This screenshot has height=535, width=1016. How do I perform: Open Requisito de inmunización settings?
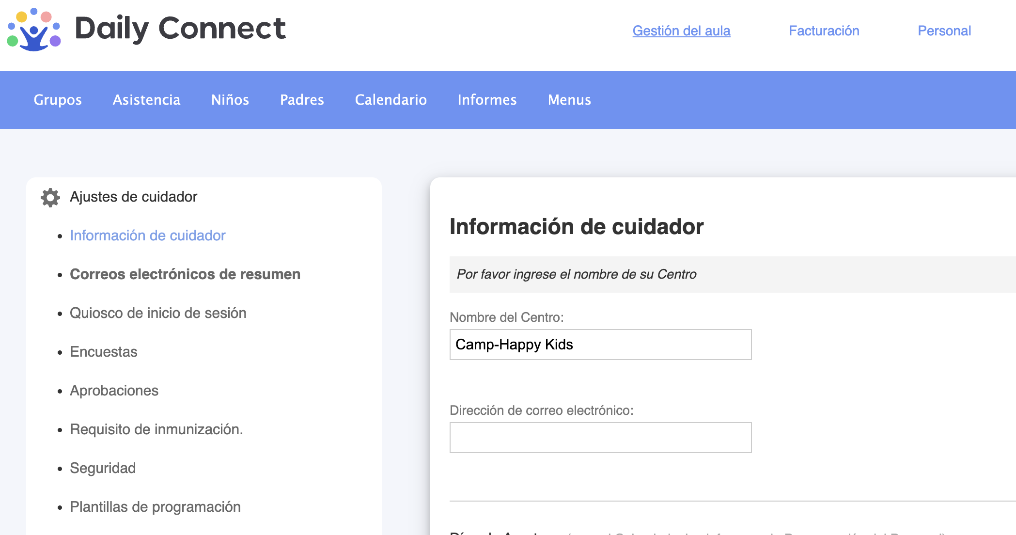pos(156,429)
